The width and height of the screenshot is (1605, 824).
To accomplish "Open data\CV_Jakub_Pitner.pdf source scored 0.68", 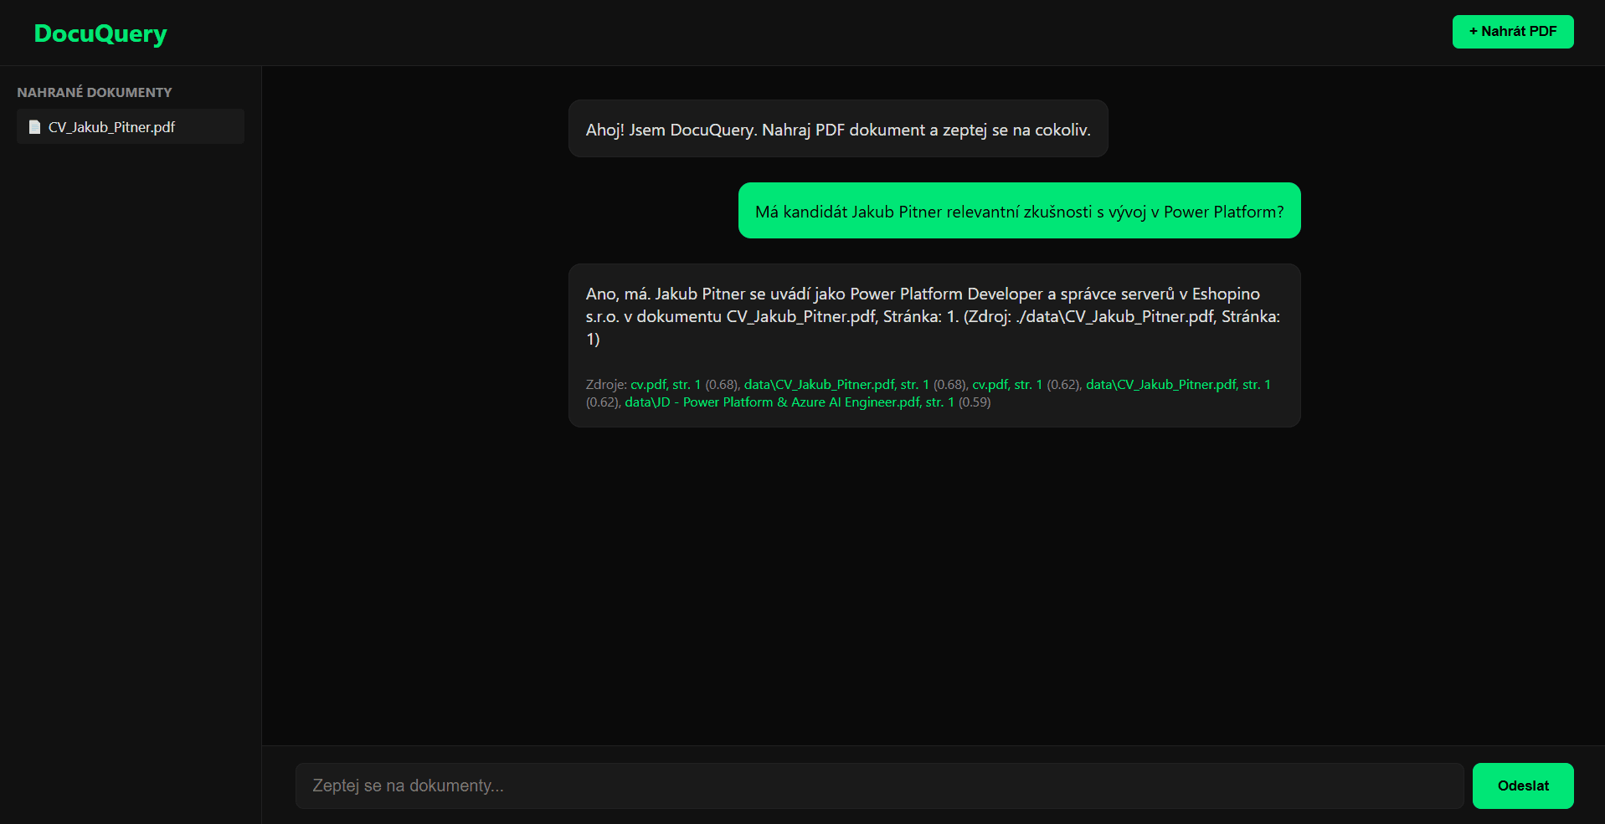I will (x=836, y=385).
